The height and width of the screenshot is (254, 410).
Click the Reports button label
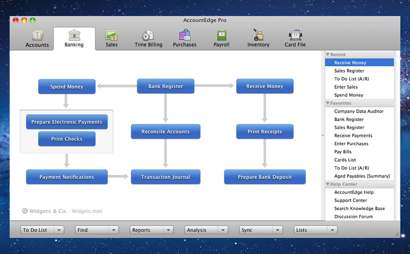pyautogui.click(x=141, y=230)
